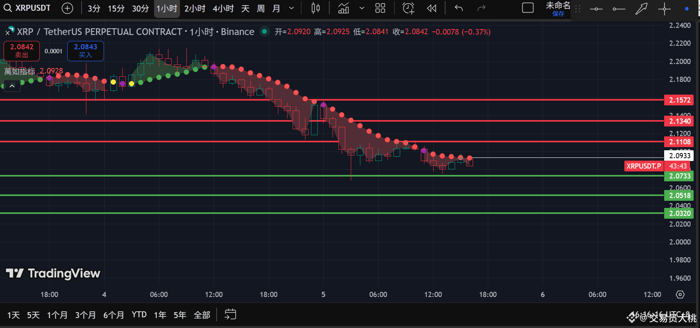Set date range to 1个月
700x328 pixels.
pos(57,315)
